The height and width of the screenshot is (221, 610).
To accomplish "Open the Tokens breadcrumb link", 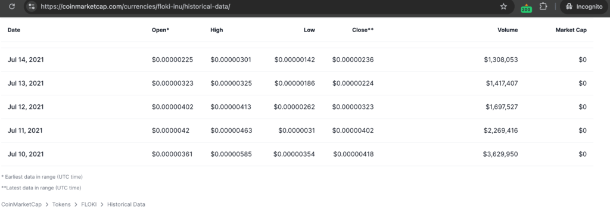I will point(61,204).
